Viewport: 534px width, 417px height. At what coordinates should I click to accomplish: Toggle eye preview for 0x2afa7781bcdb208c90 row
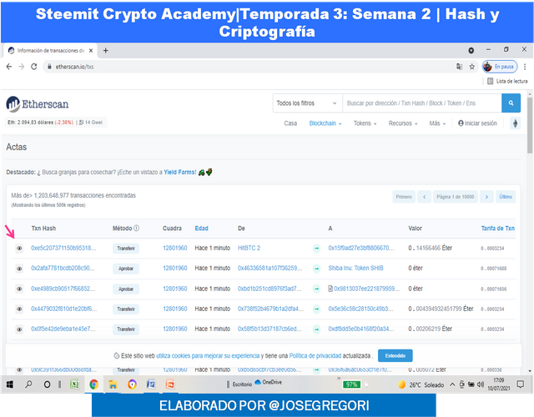(x=19, y=269)
